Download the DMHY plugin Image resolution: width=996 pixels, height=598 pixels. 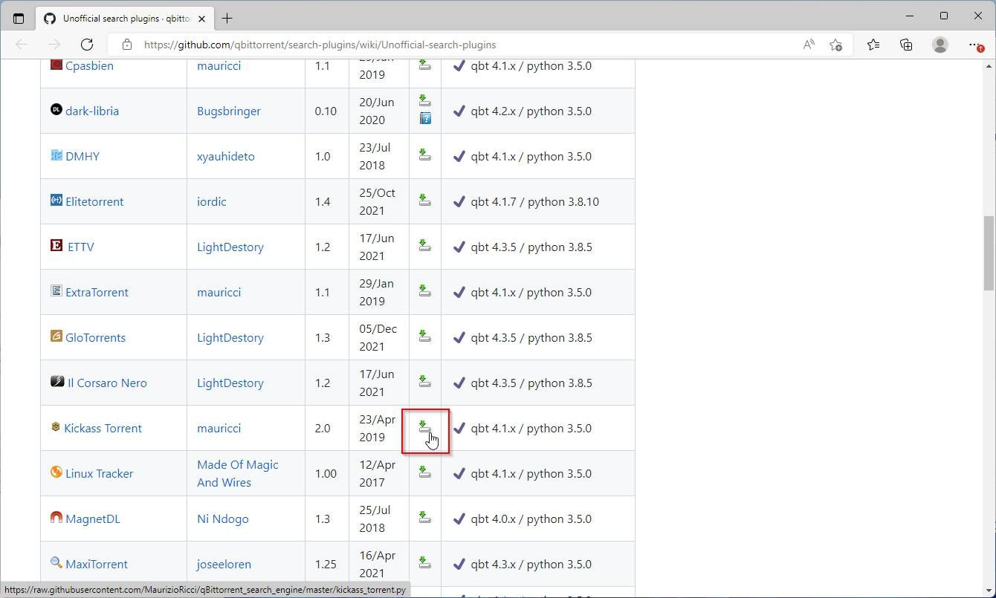pyautogui.click(x=424, y=155)
